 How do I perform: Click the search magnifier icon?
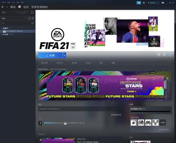pyautogui.click(x=3, y=23)
